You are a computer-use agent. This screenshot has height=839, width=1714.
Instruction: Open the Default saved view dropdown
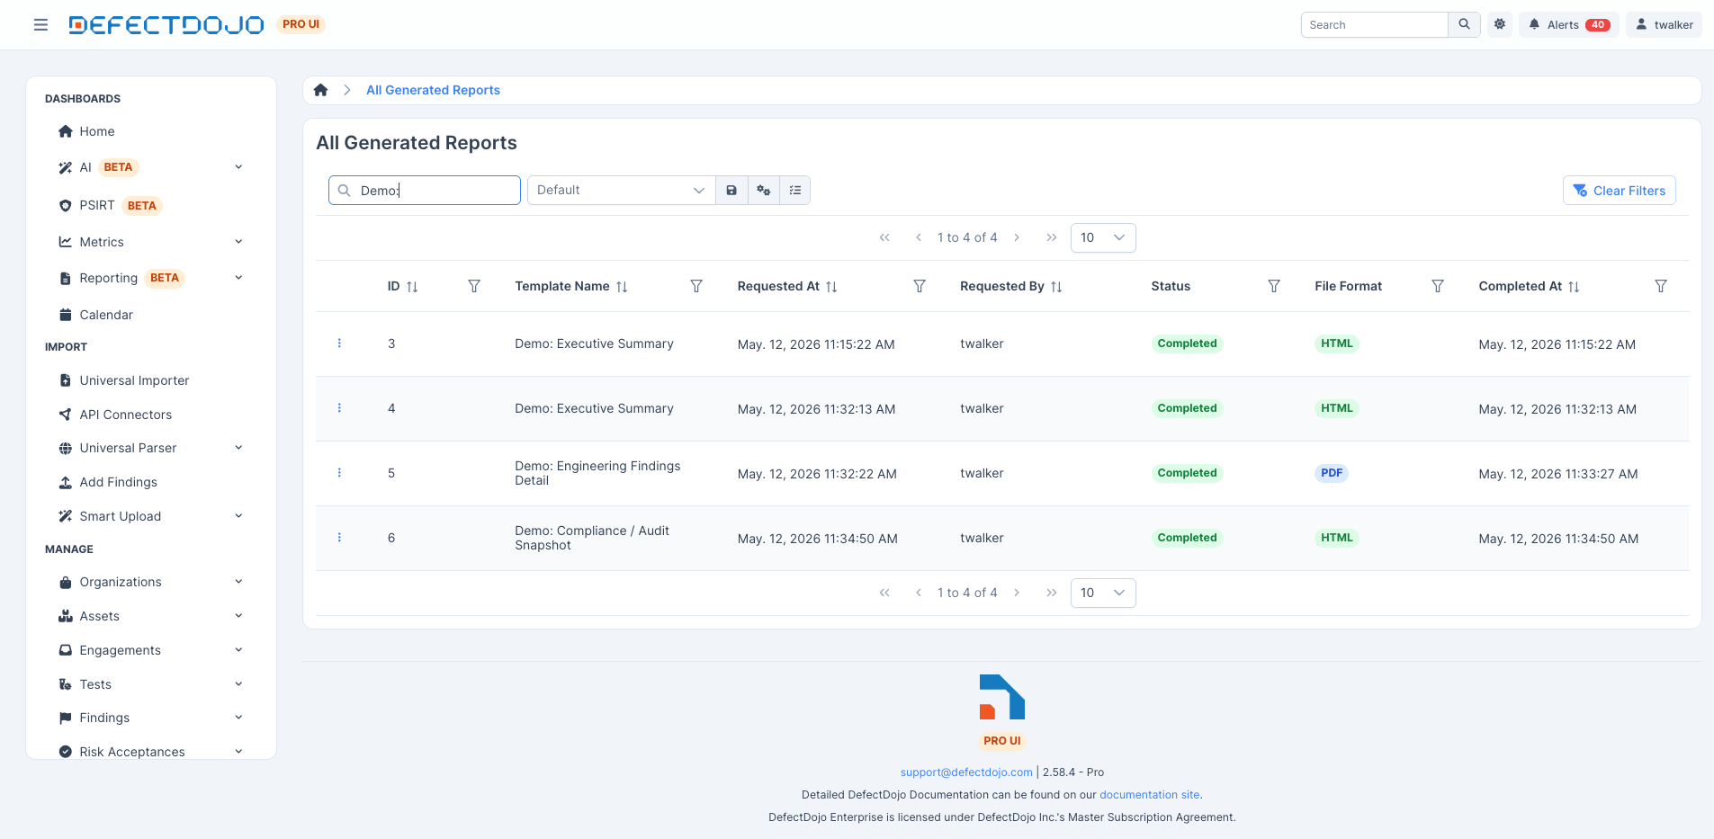(x=621, y=190)
